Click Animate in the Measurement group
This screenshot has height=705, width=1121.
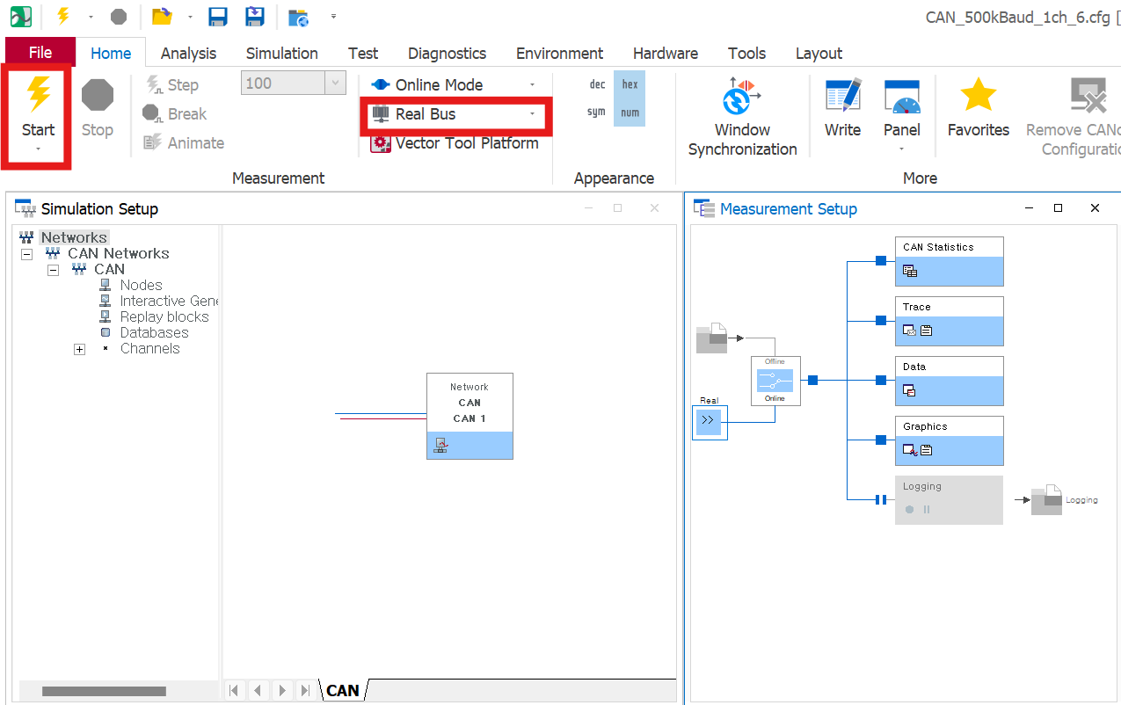[x=184, y=142]
